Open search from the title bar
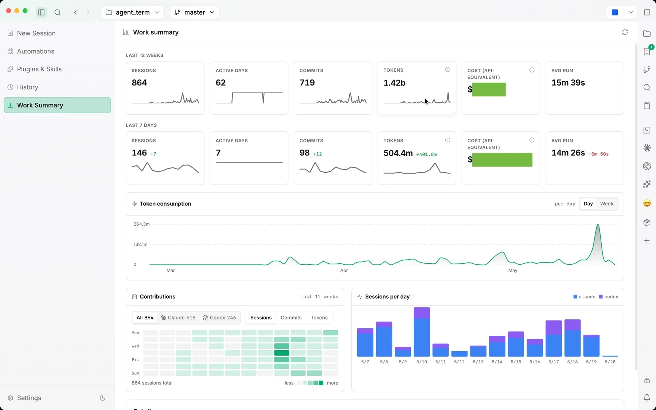This screenshot has height=410, width=656. coord(58,12)
